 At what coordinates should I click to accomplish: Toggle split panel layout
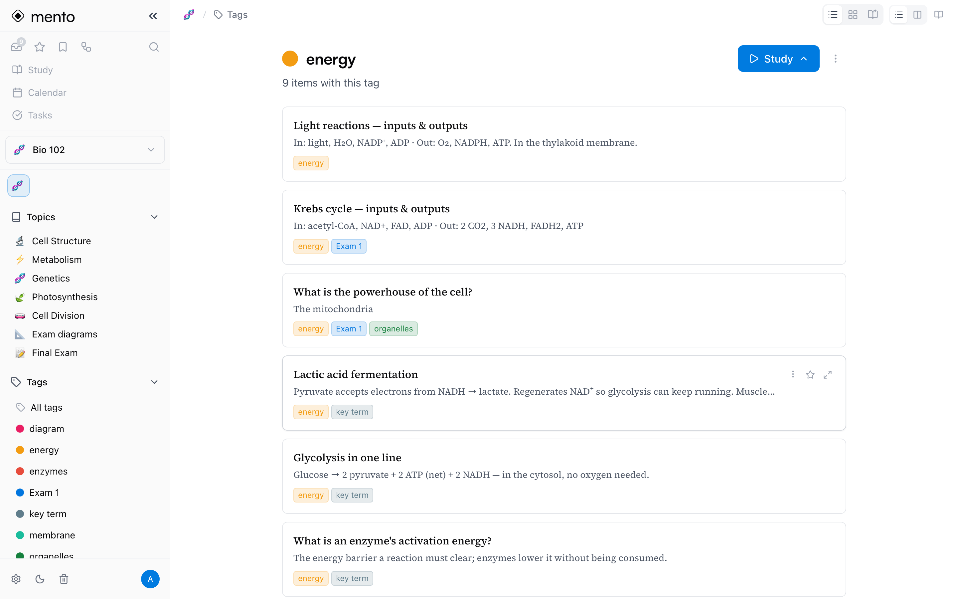point(917,15)
